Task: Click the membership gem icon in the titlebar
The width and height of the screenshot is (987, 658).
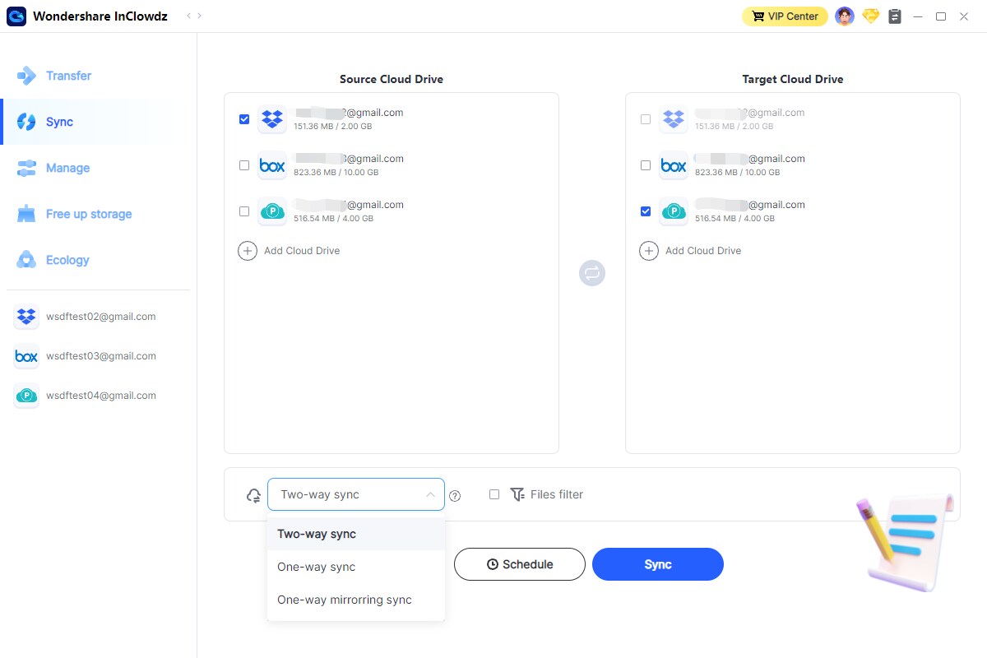Action: [x=870, y=16]
